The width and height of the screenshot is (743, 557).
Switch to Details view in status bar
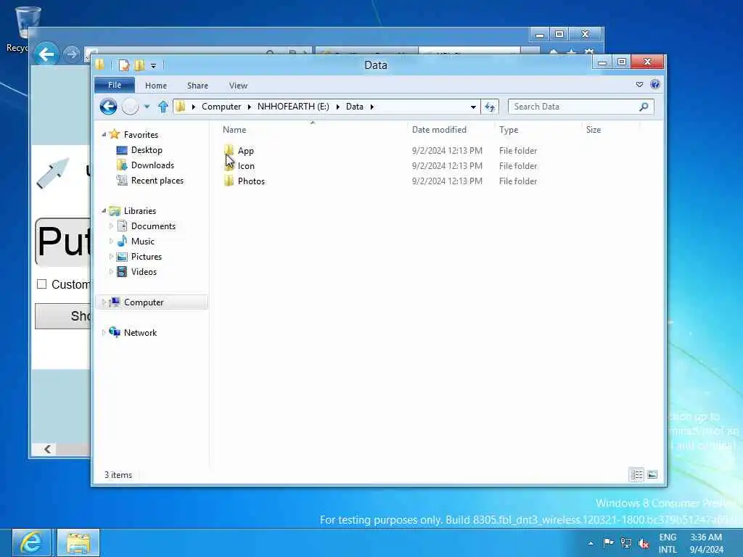[x=636, y=474]
